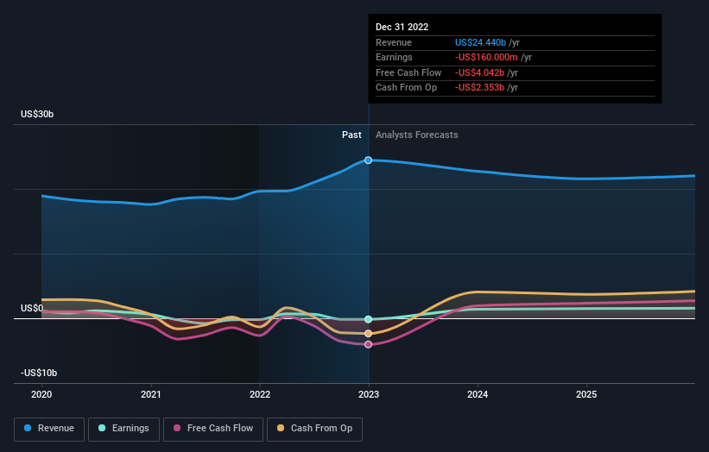Click the blue Revenue marker at 2023
This screenshot has width=709, height=452.
(369, 160)
